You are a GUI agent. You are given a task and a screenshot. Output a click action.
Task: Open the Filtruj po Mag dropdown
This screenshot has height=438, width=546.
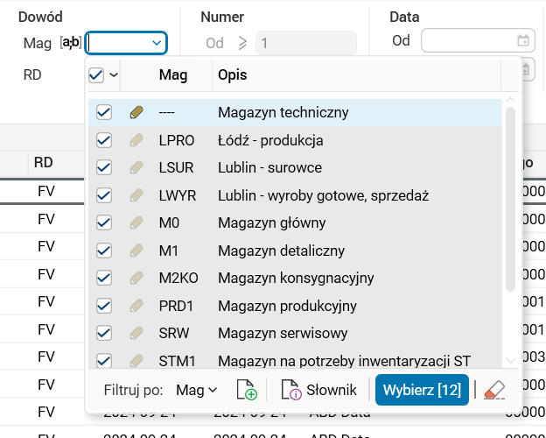(x=196, y=391)
